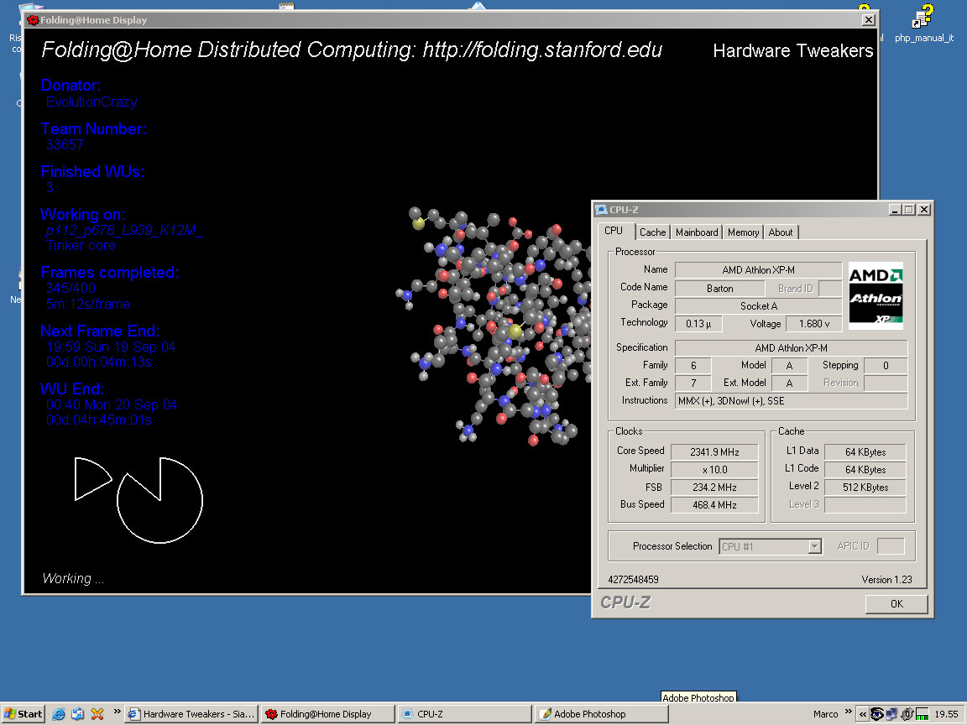Click WU End time 00:40 Mon 20 Sep 04
The width and height of the screenshot is (967, 725).
point(112,404)
